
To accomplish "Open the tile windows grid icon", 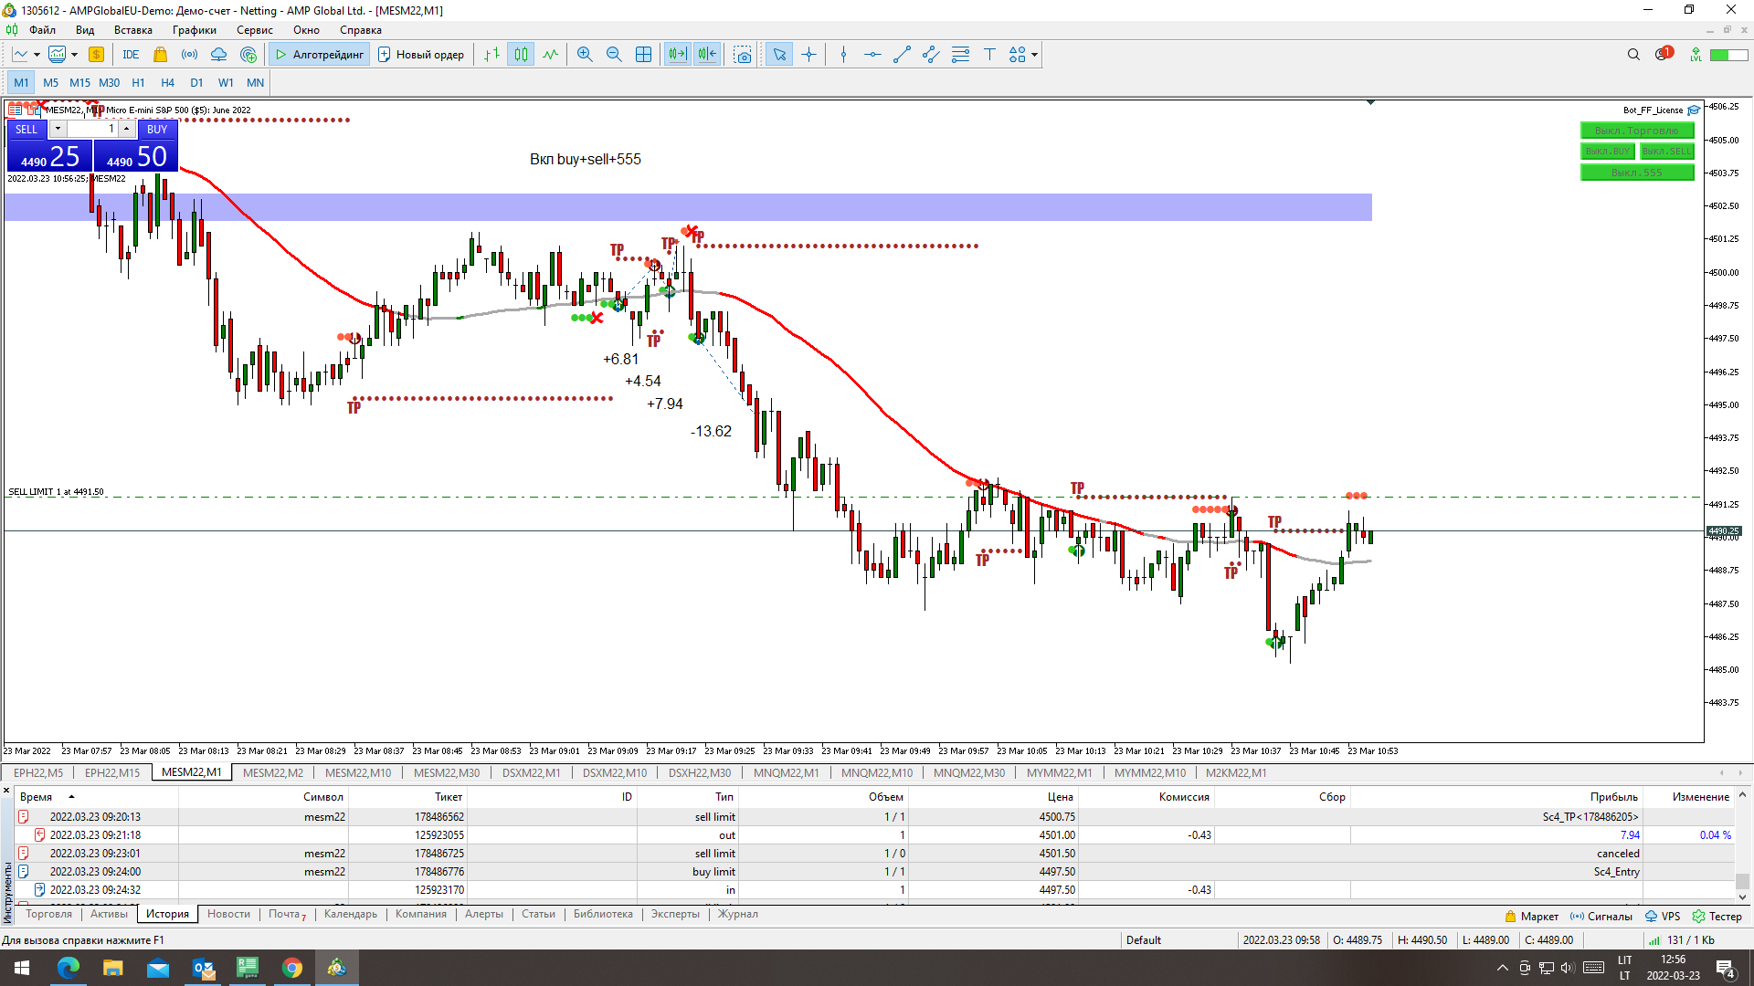I will point(643,55).
